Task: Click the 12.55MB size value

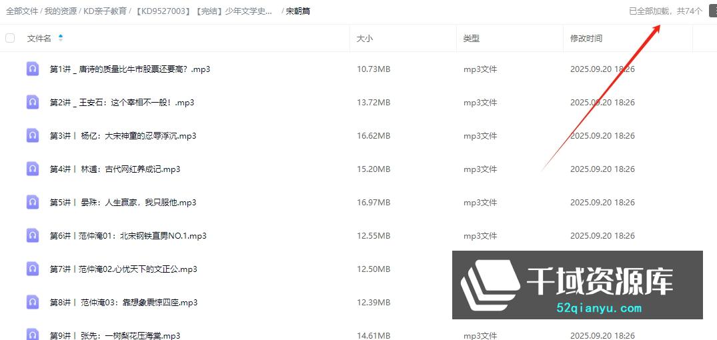Action: coord(374,236)
